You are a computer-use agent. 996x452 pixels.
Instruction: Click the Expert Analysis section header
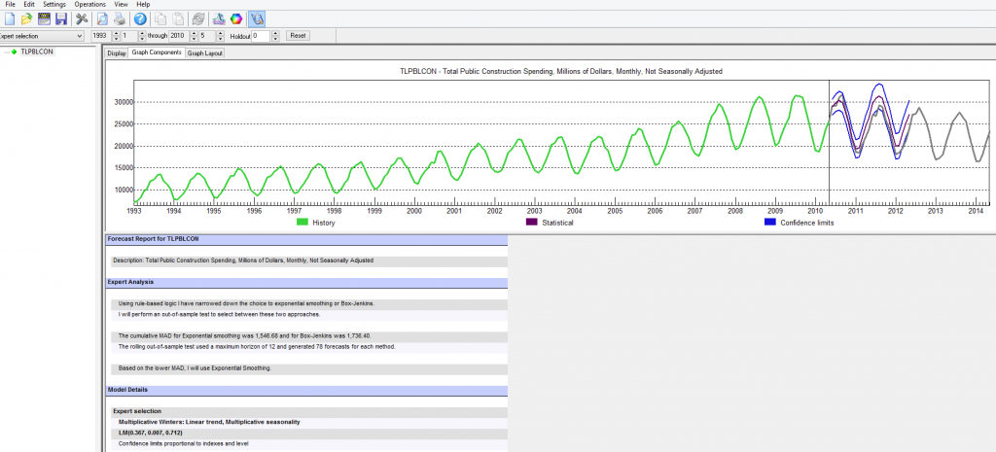(306, 281)
